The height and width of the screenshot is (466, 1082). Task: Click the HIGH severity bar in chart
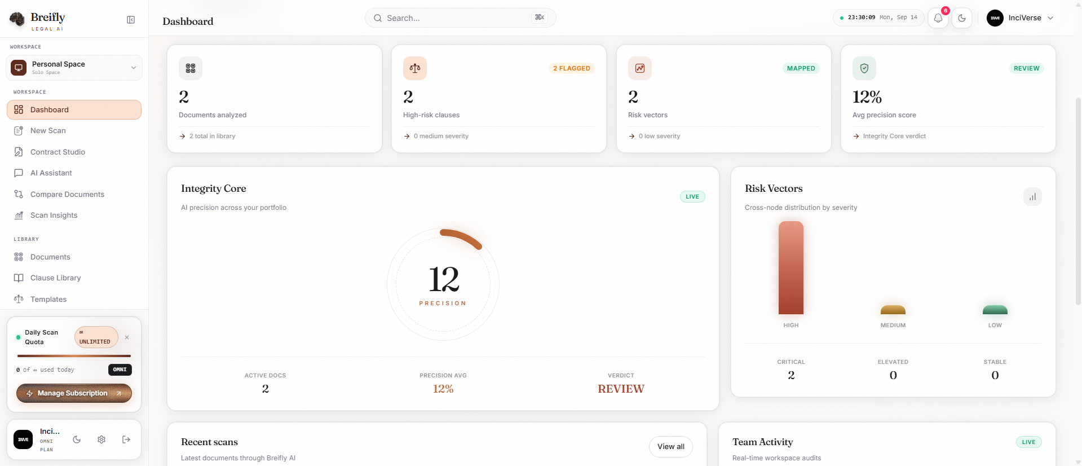[x=791, y=267]
